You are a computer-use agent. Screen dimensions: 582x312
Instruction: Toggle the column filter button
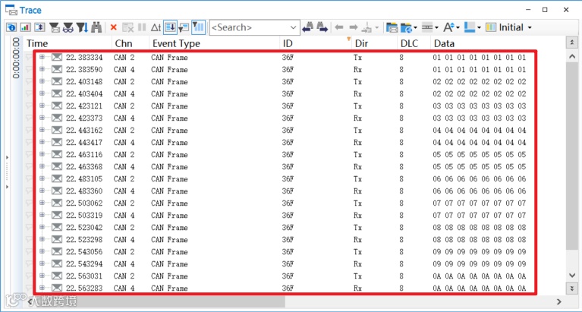(x=199, y=27)
